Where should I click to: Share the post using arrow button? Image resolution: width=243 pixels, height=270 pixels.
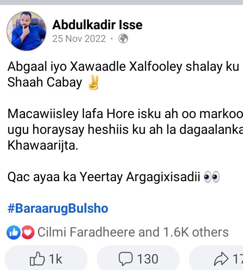(x=216, y=258)
